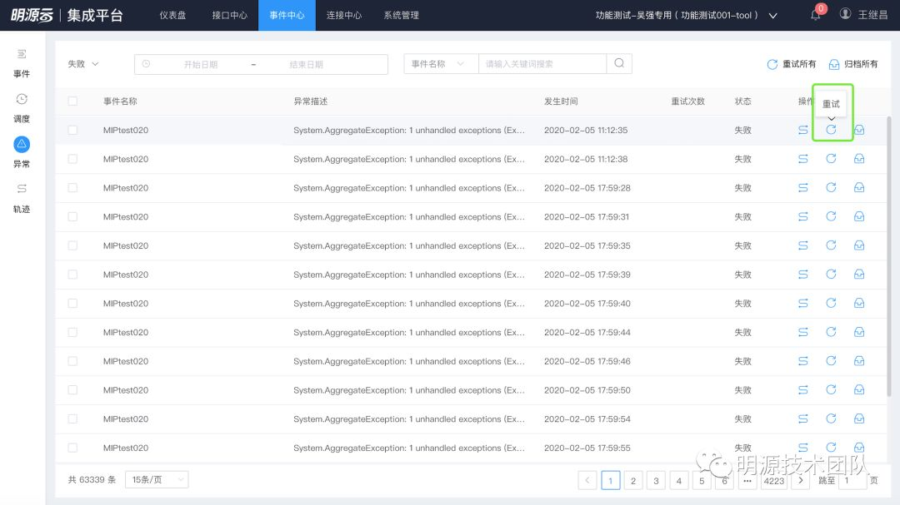Screen dimensions: 900x505
Task: Open the 失败 status filter dropdown
Action: tap(83, 63)
